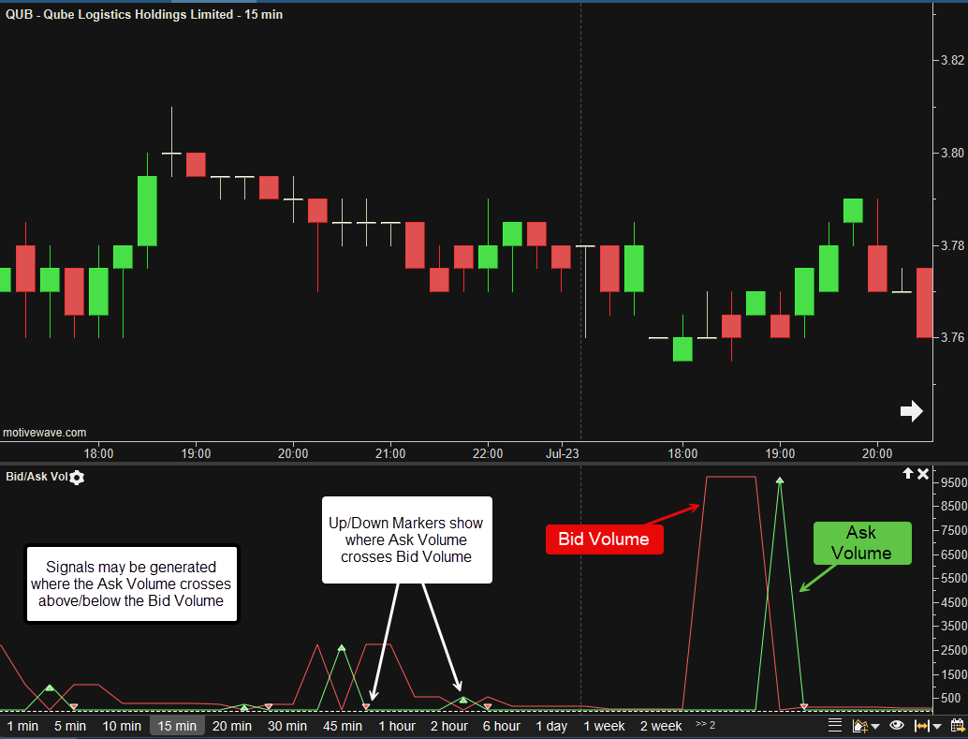Click the scroll-to-latest white arrow

click(x=911, y=411)
